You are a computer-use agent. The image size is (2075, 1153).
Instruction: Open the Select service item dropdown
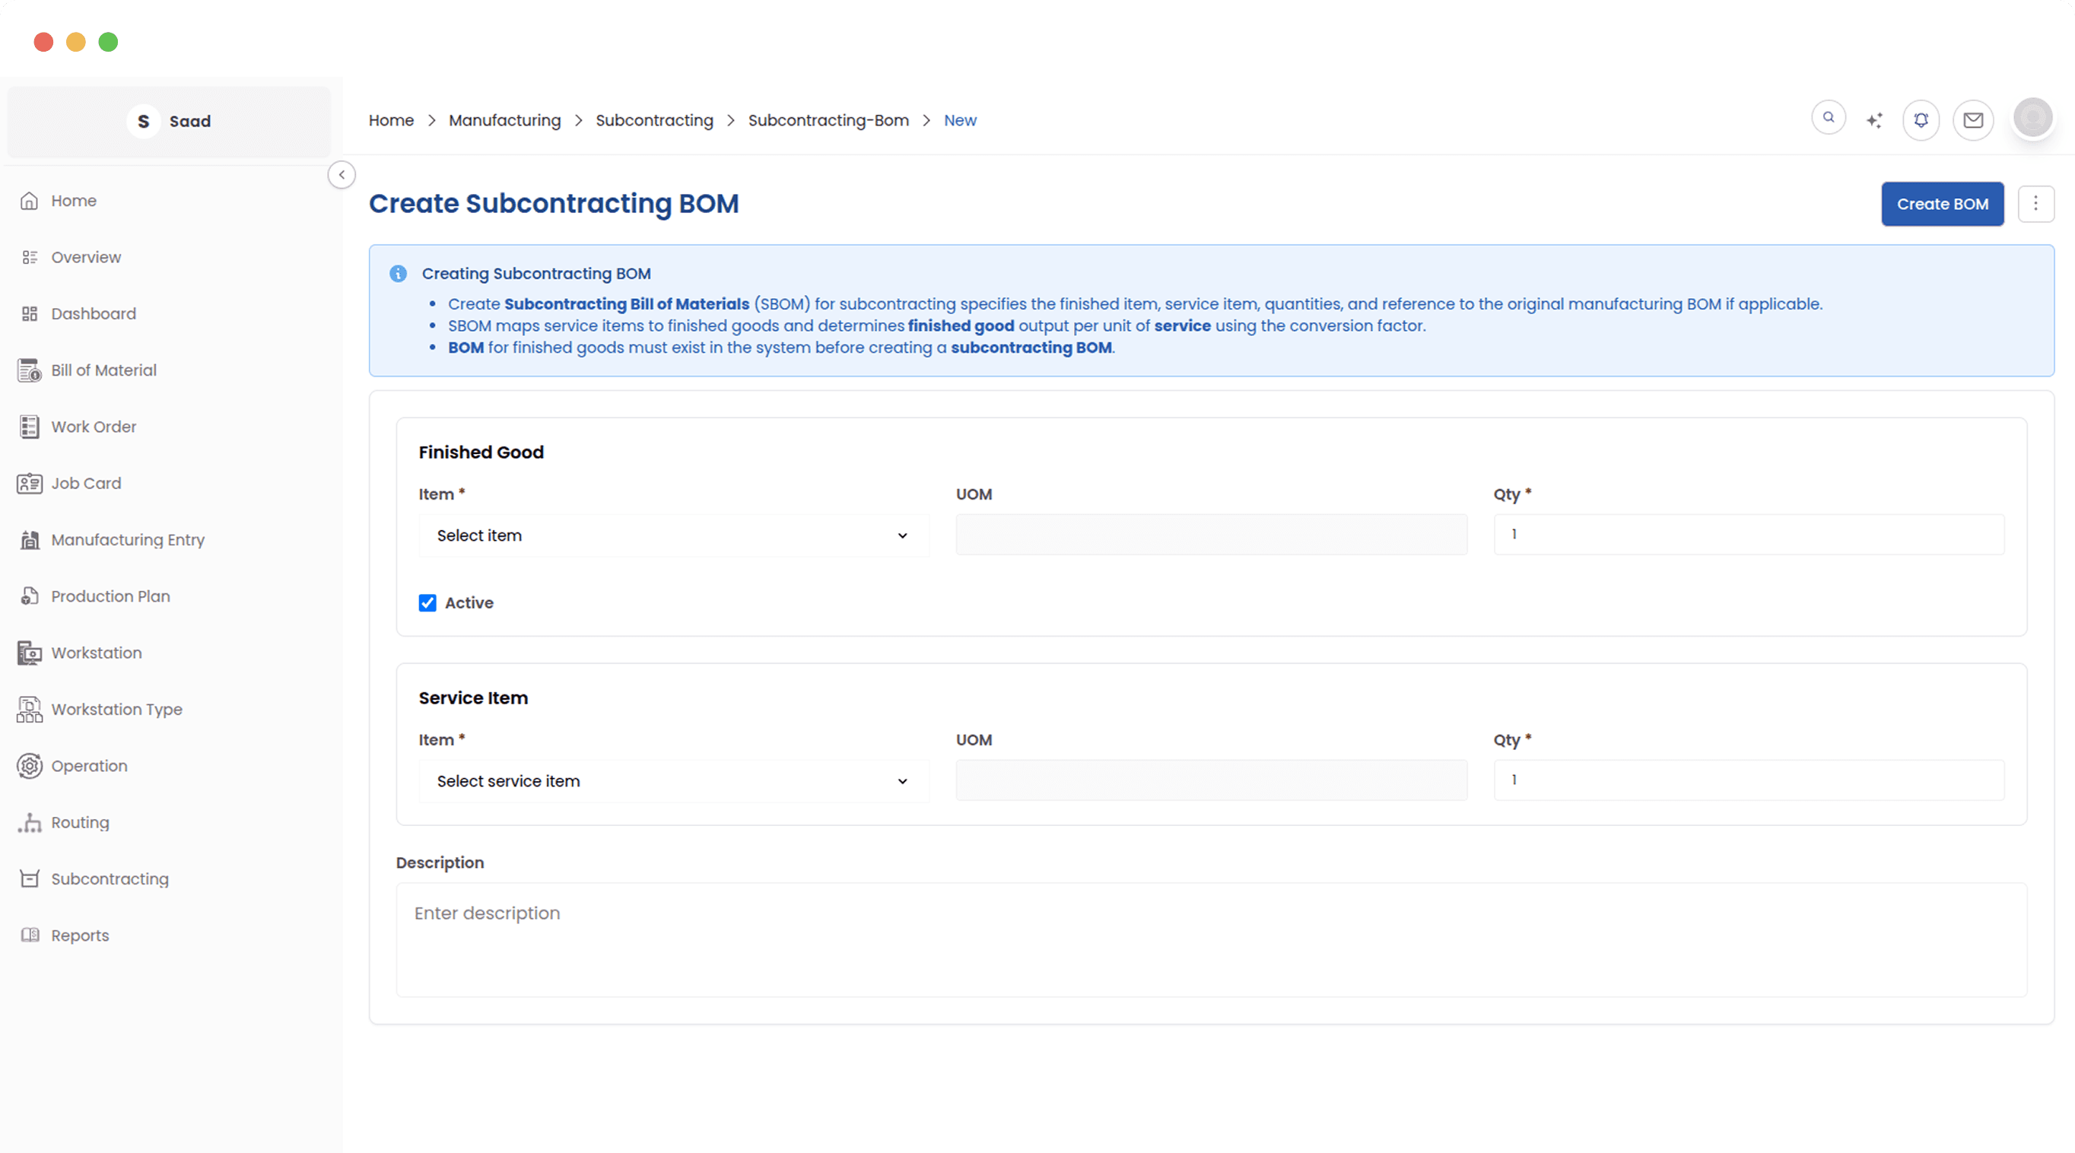pyautogui.click(x=673, y=780)
